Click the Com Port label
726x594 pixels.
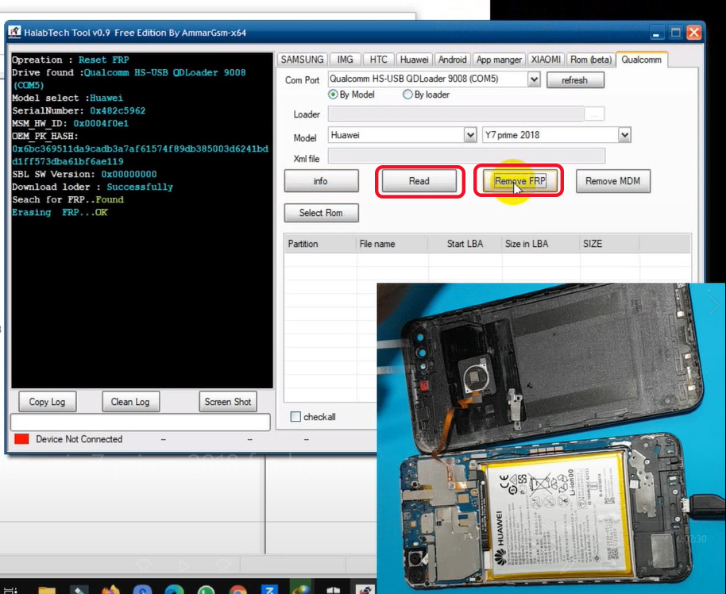click(x=302, y=80)
